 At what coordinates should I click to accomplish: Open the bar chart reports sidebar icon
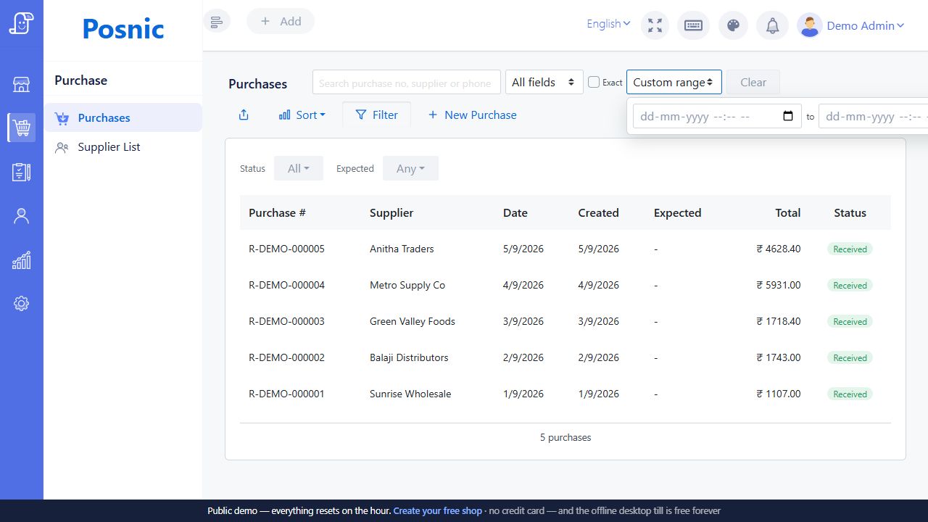[22, 260]
